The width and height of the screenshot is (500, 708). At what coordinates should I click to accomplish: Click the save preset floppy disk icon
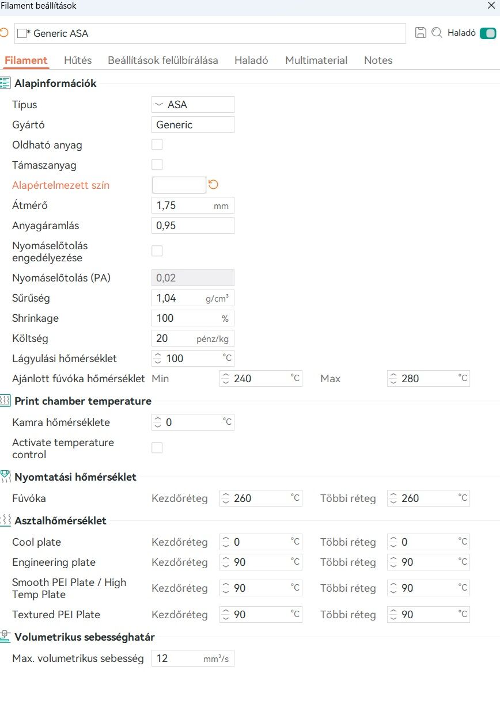(421, 33)
